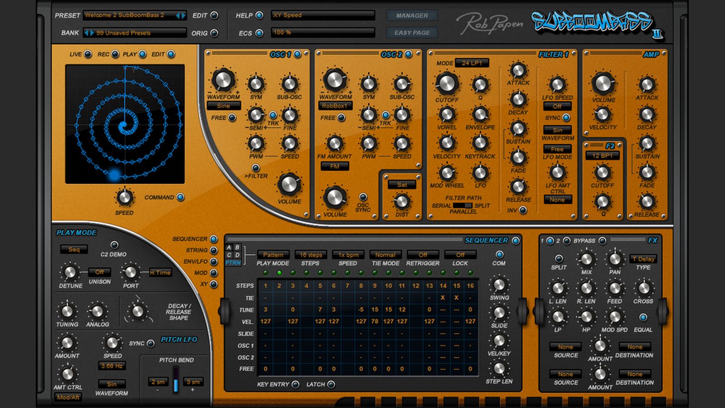Enable the FX Bypass switch

coord(602,241)
